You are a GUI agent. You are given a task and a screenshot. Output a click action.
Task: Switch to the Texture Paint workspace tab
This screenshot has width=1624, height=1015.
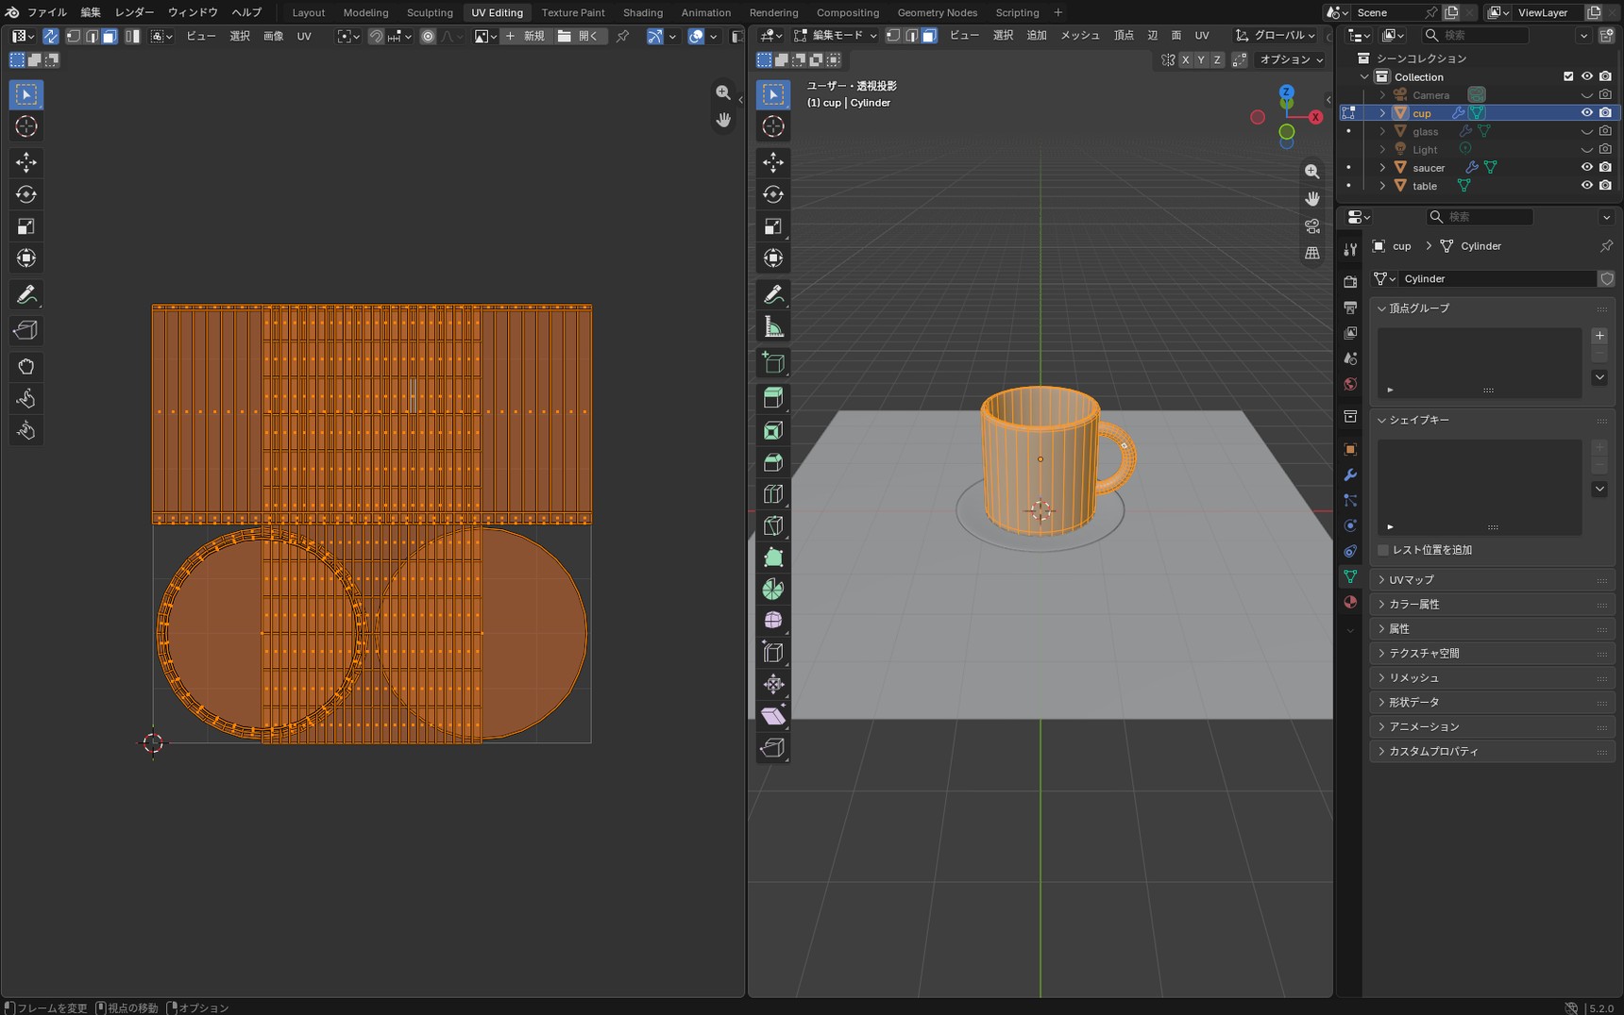[x=573, y=12]
